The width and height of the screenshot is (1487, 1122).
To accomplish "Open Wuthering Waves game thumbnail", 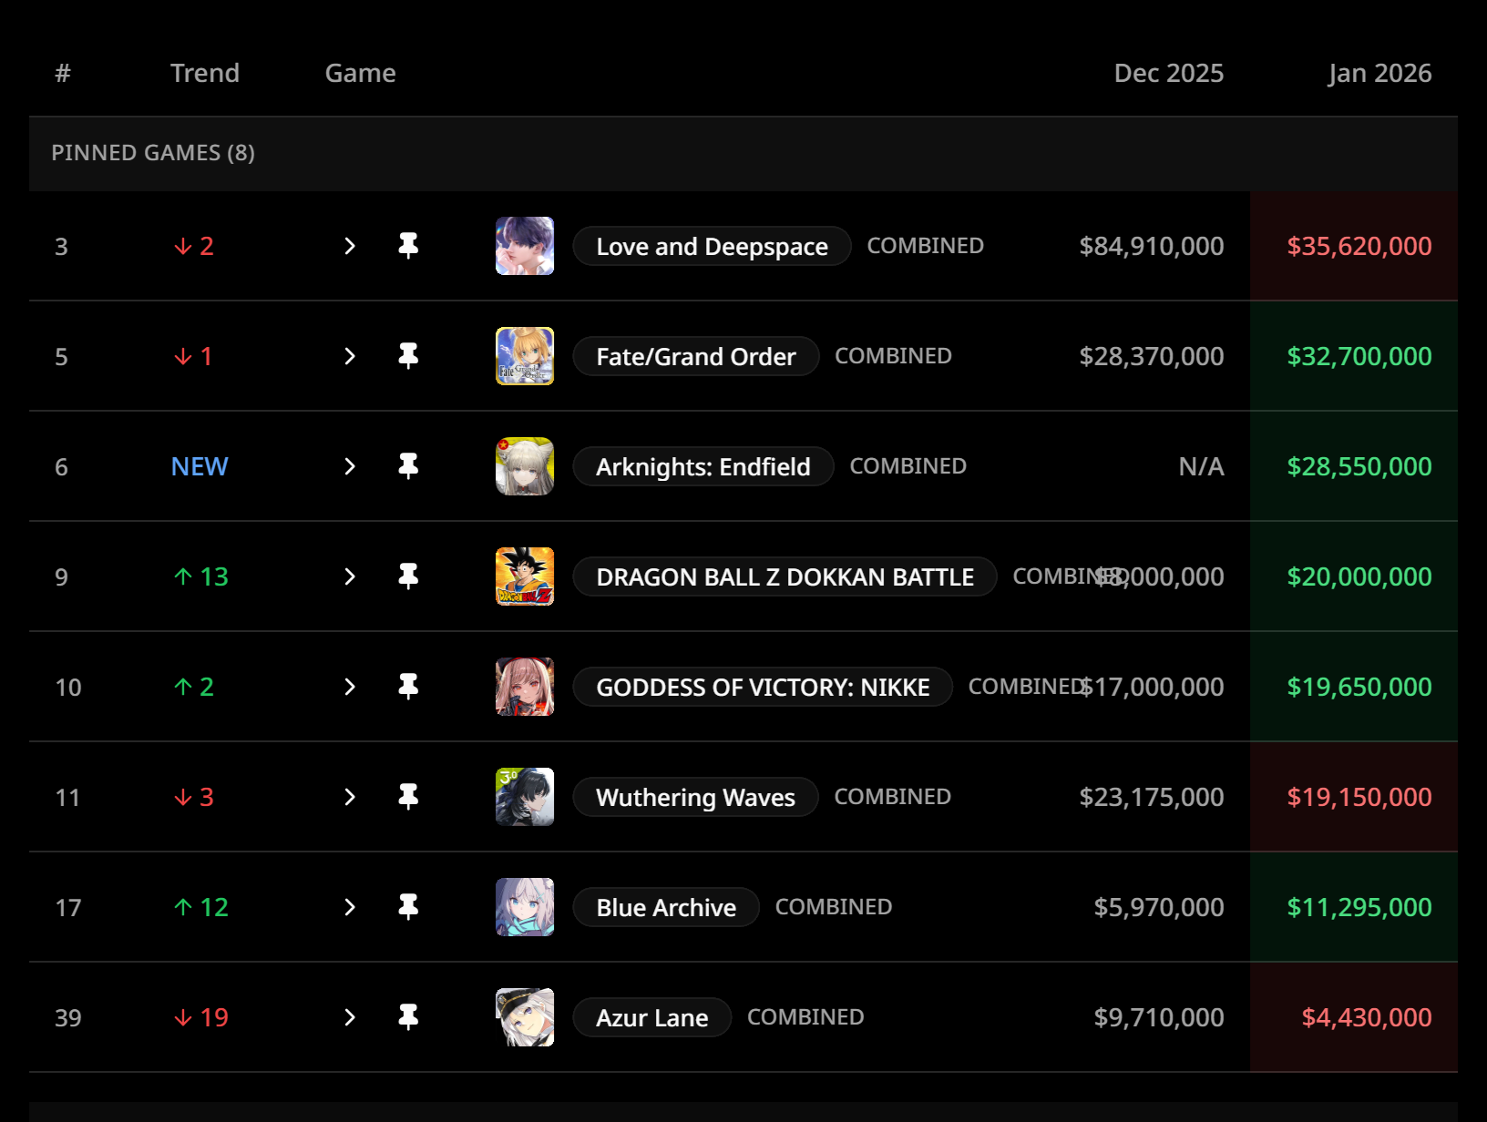I will click(525, 797).
